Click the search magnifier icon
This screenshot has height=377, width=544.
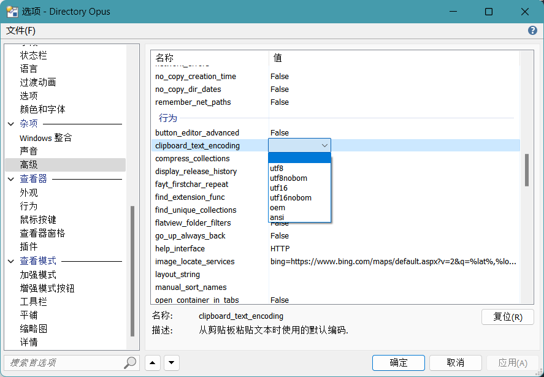tap(130, 362)
